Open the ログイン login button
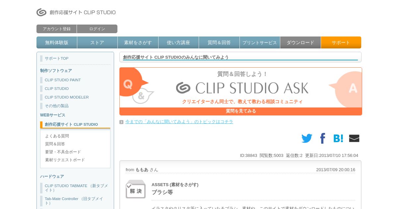The height and width of the screenshot is (209, 398). pyautogui.click(x=97, y=29)
